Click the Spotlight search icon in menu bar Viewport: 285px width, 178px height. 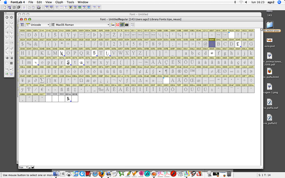point(279,2)
